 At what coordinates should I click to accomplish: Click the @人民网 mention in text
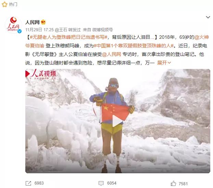(x=111, y=54)
